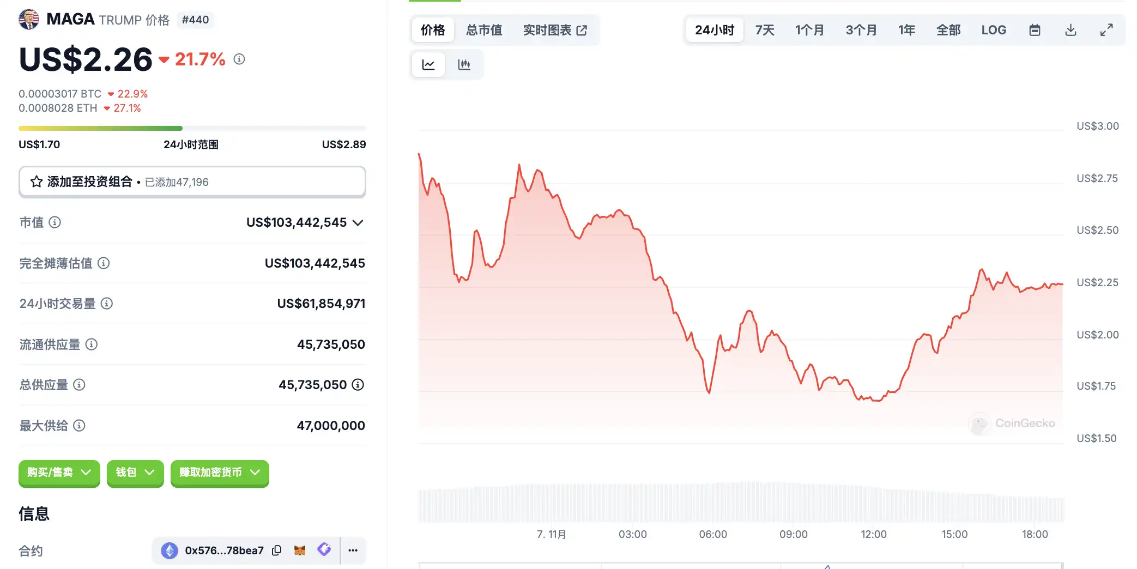Copy the contract address 0x576...78bea7

[x=277, y=550]
